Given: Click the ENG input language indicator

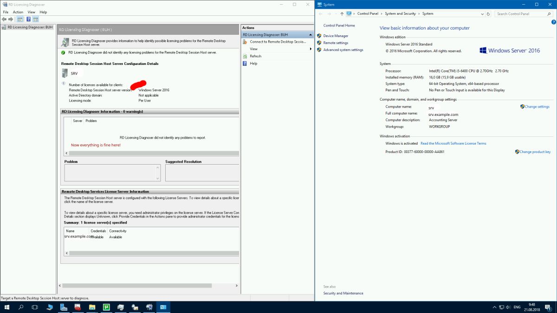Looking at the screenshot, I should [x=517, y=307].
